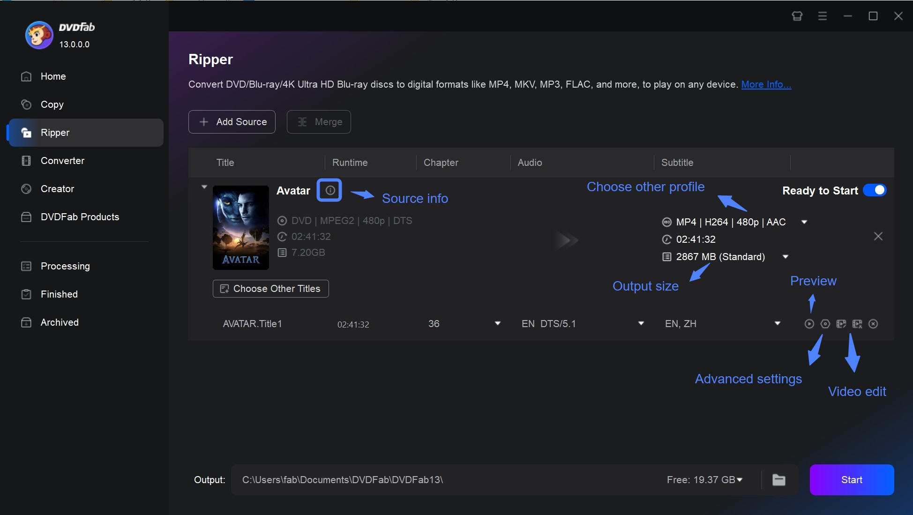The image size is (913, 515).
Task: Expand the Chapter dropdown for AVATAR.Title1
Action: [497, 324]
